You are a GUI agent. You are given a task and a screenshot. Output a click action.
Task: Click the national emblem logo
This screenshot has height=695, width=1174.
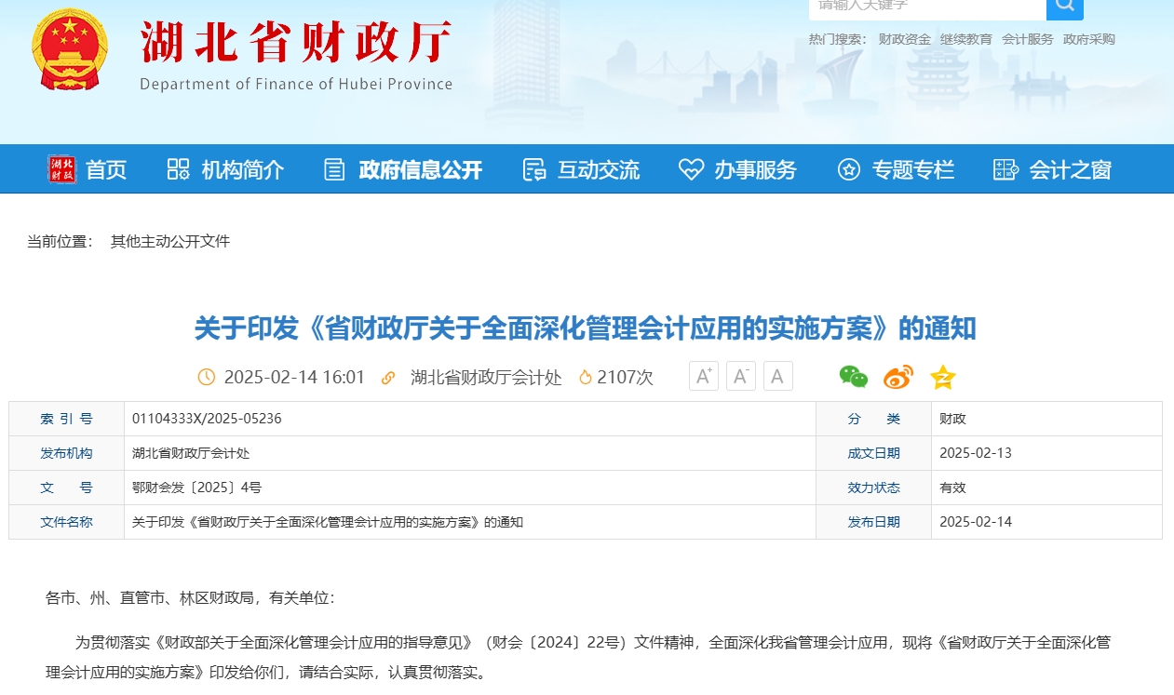point(70,49)
